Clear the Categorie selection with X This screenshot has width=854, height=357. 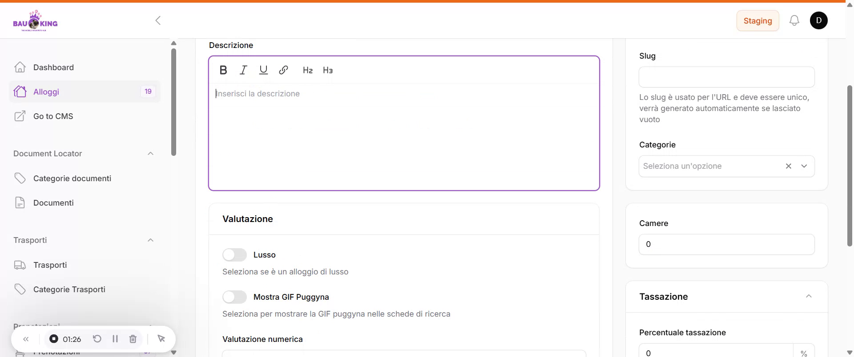tap(789, 166)
